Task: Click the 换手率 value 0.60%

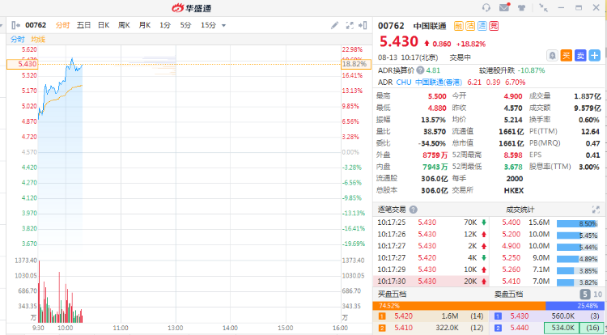Action: coord(589,120)
